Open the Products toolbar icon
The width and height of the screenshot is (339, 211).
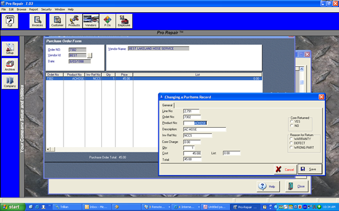(74, 21)
